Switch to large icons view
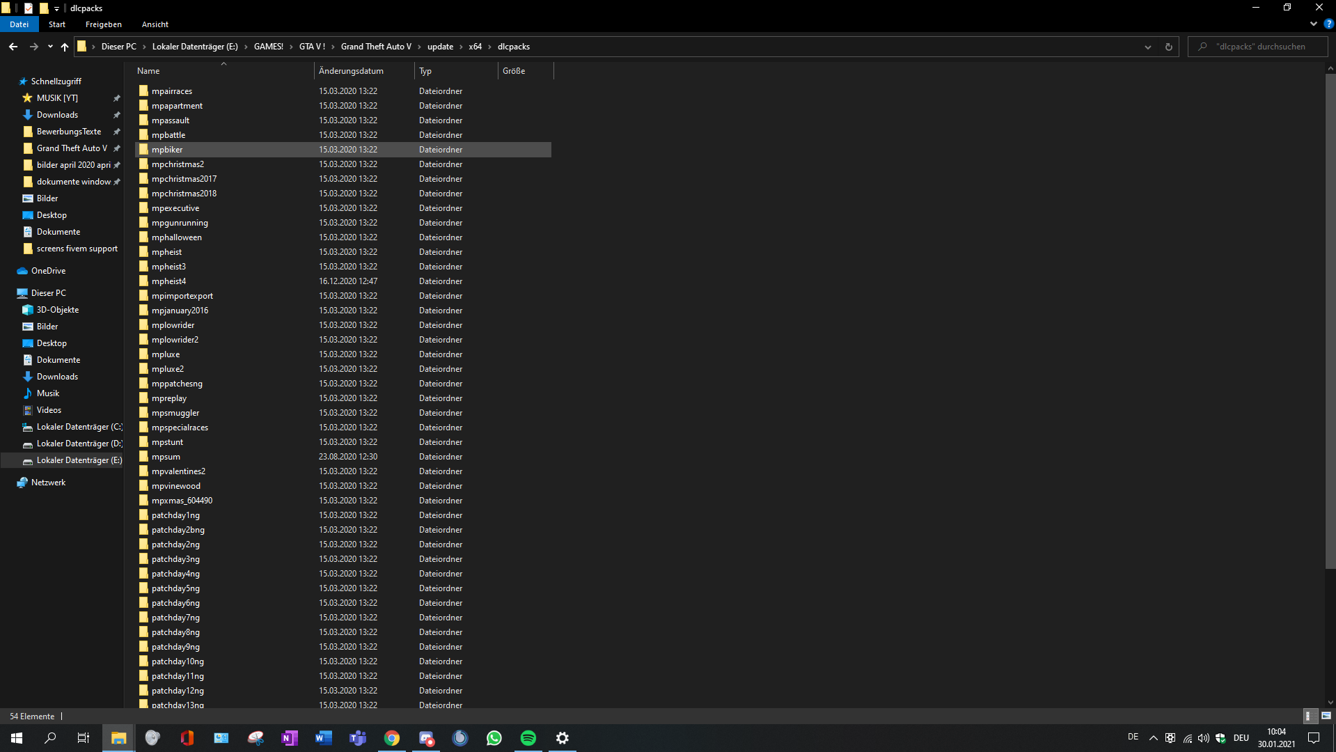 (1326, 716)
